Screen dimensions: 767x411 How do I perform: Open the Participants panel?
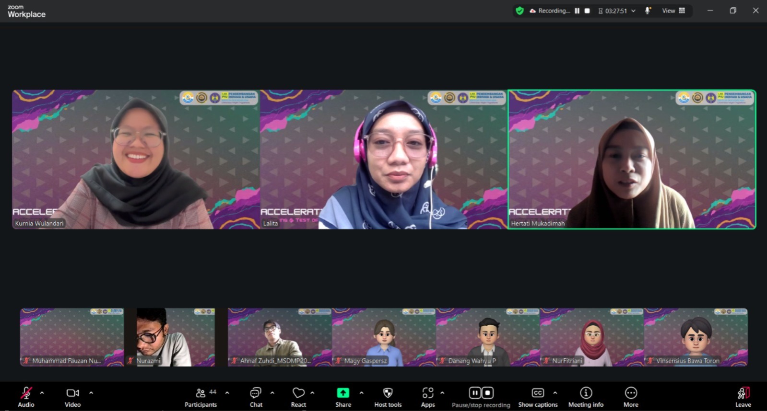[x=201, y=397]
